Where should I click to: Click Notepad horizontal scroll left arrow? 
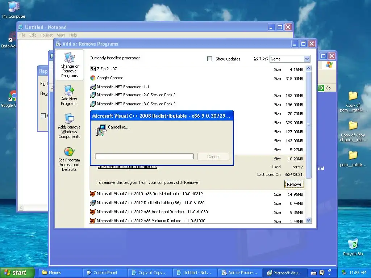pos(21,207)
